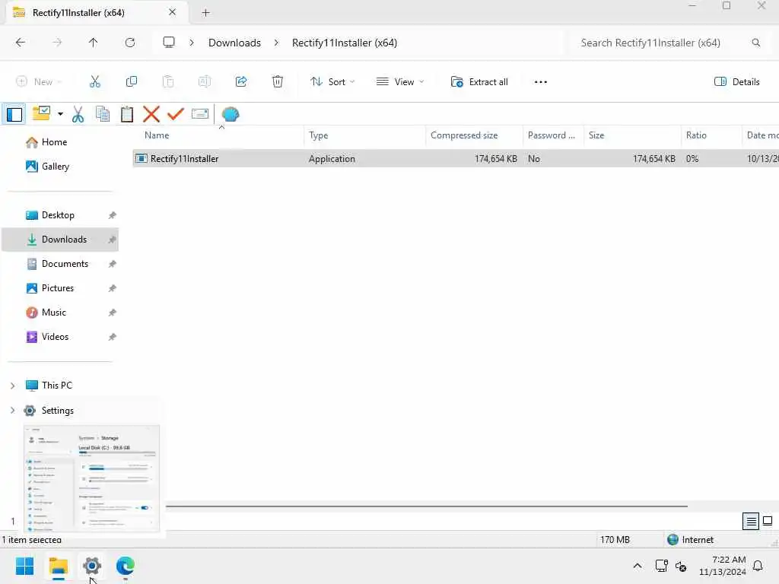Open the New dropdown menu
The height and width of the screenshot is (584, 779).
(x=39, y=82)
